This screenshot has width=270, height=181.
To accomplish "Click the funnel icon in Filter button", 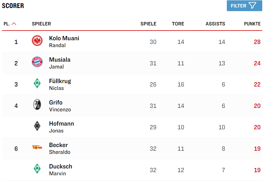I will (253, 5).
